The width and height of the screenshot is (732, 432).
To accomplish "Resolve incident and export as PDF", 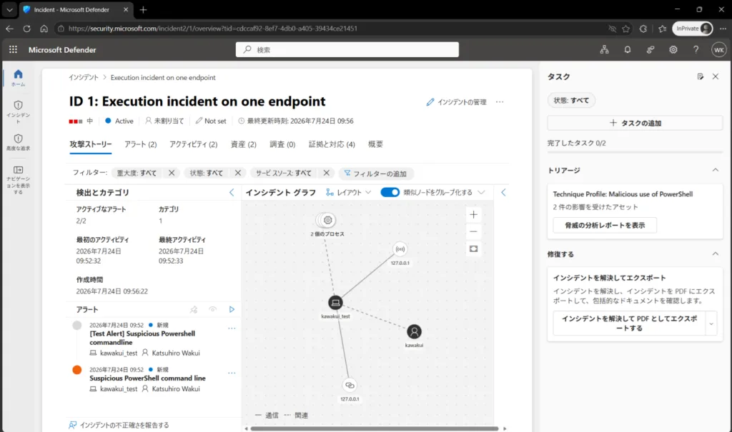I will tap(629, 323).
